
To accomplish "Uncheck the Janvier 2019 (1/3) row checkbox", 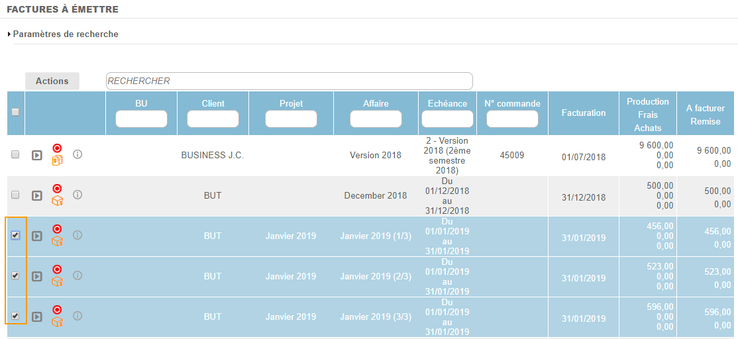I will tap(15, 235).
